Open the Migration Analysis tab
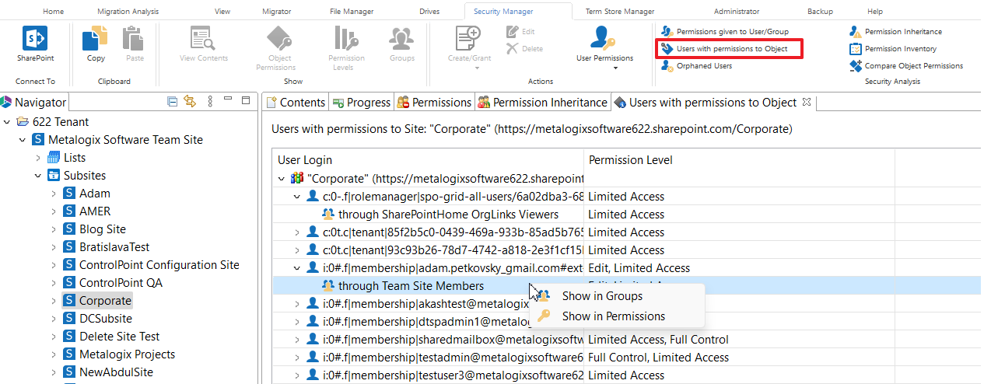The height and width of the screenshot is (384, 984). 128,12
